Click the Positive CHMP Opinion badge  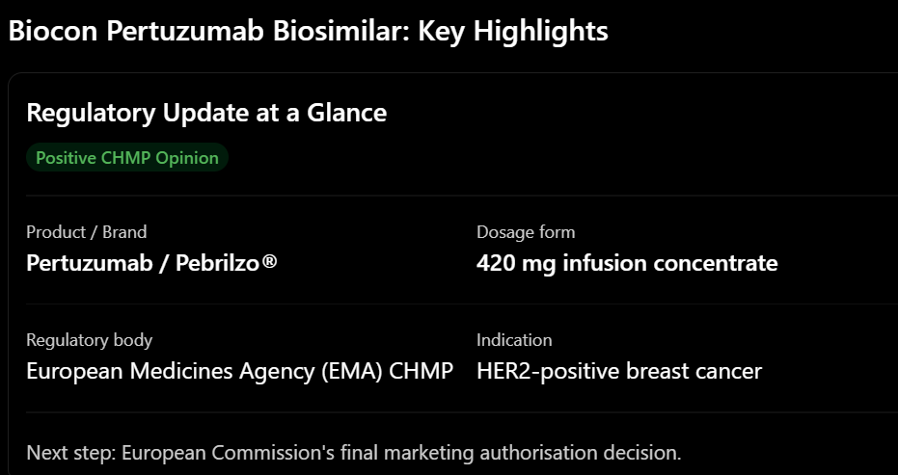tap(127, 158)
